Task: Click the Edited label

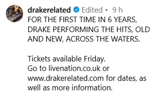Action: pyautogui.click(x=92, y=10)
